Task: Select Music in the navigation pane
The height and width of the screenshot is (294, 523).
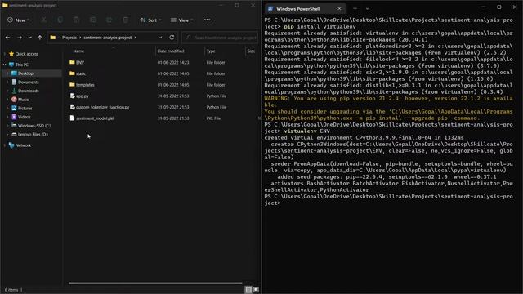Action: click(23, 100)
